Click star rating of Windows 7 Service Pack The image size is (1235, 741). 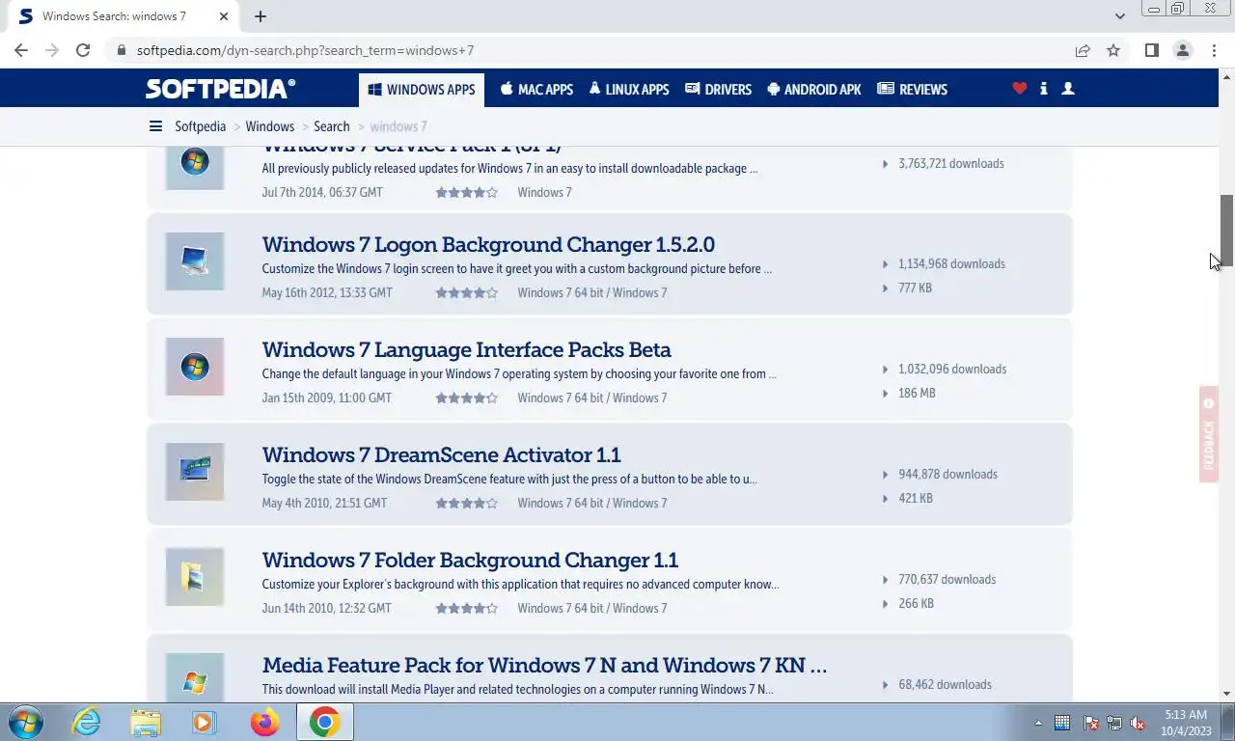(x=466, y=192)
